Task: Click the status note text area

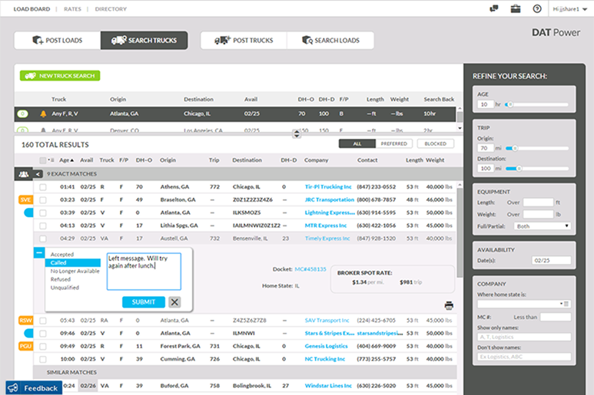Action: coord(144,272)
